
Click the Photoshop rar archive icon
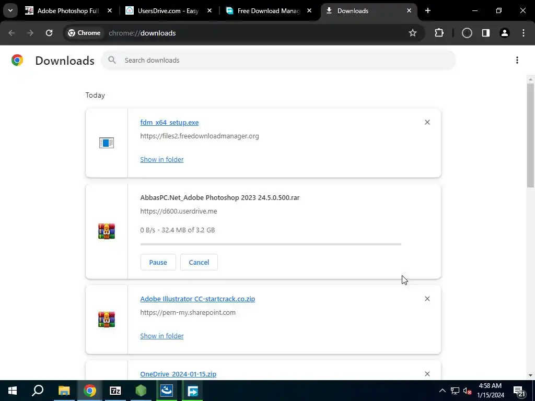point(107,231)
